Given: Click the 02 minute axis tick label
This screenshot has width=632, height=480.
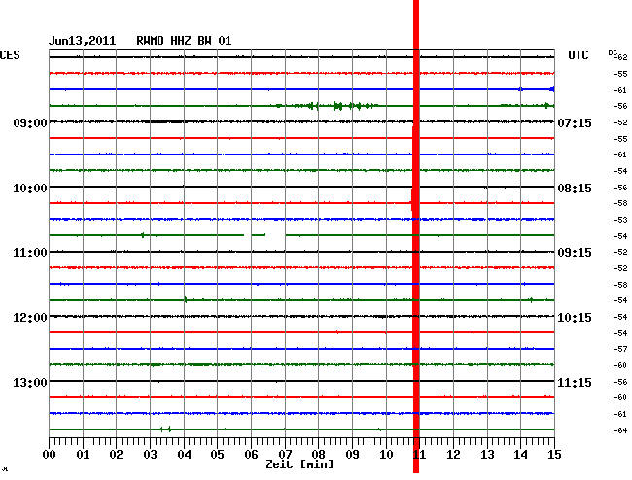Looking at the screenshot, I should (116, 455).
